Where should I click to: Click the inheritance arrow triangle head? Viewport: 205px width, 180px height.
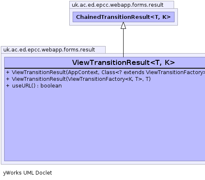123,26
